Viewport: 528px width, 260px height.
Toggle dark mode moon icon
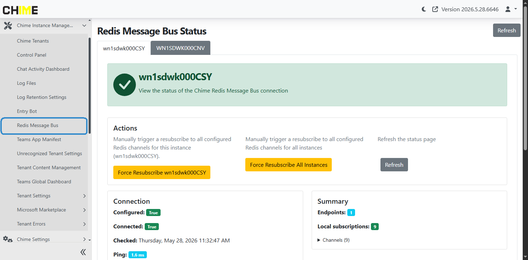pyautogui.click(x=424, y=9)
